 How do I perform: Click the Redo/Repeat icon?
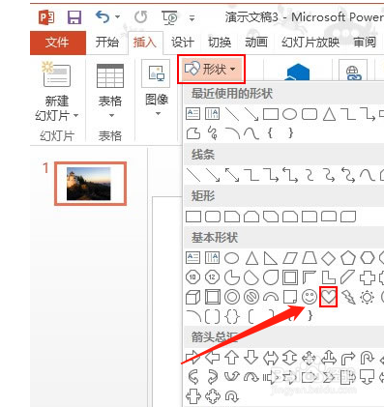(141, 16)
